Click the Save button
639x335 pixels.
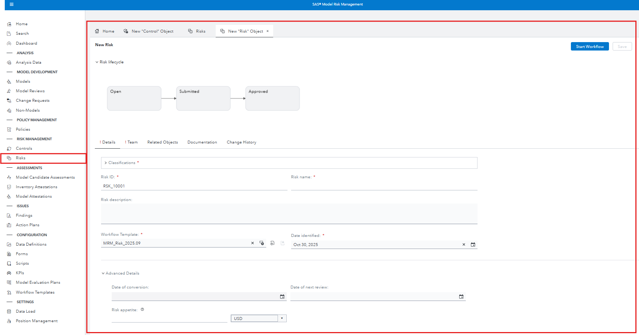click(x=622, y=46)
